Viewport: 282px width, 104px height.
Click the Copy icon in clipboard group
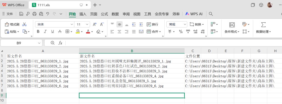click(x=25, y=31)
